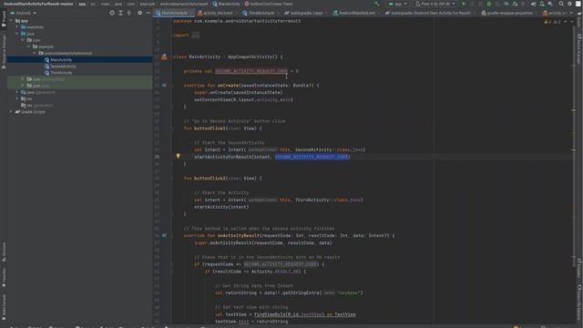The height and width of the screenshot is (328, 583).
Task: Click the highlighted SECOND_ACTIVITY_REQUEST_CODE argument
Action: [x=312, y=157]
